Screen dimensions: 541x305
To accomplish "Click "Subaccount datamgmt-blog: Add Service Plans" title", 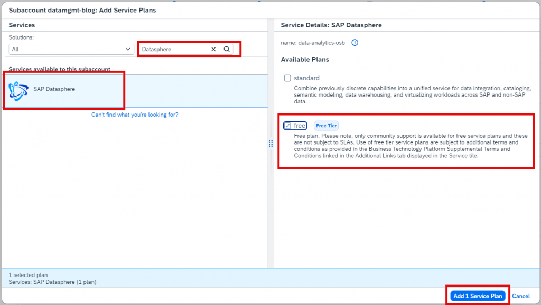I will click(82, 11).
